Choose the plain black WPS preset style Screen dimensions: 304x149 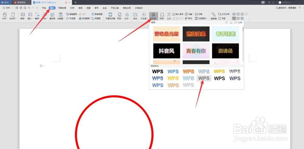[157, 72]
